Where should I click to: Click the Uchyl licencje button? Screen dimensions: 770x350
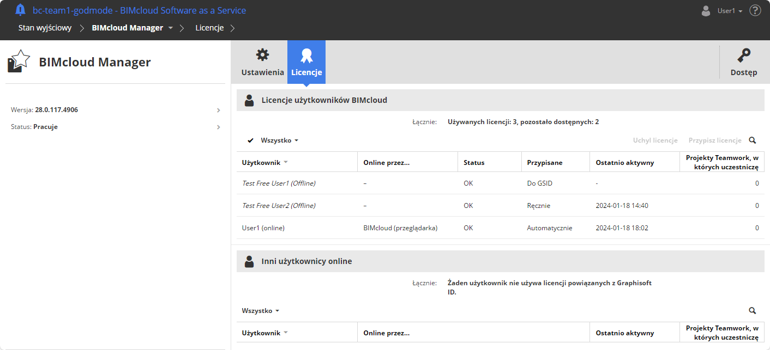pos(655,140)
